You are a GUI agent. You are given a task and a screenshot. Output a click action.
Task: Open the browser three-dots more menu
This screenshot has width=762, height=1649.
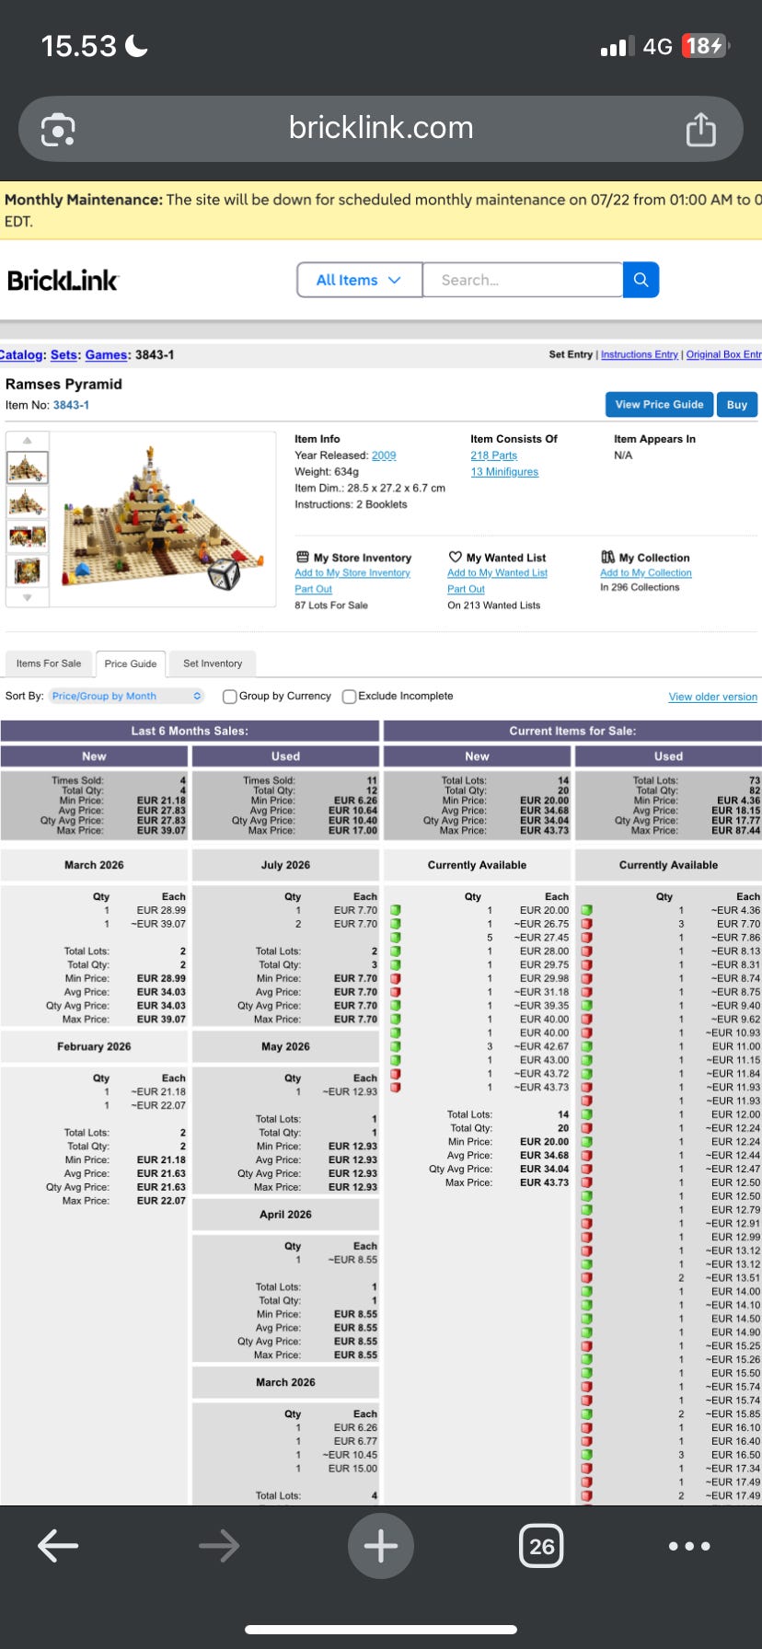pos(689,1546)
